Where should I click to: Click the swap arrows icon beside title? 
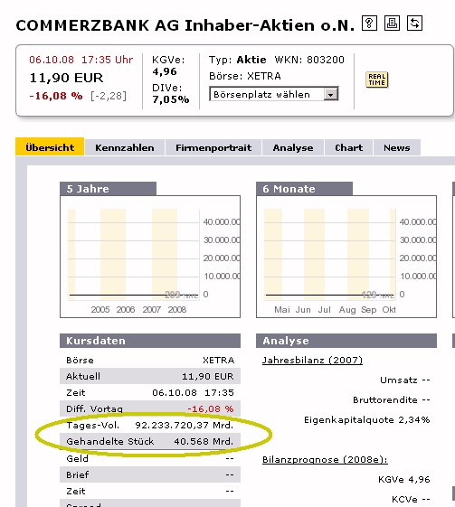click(414, 23)
